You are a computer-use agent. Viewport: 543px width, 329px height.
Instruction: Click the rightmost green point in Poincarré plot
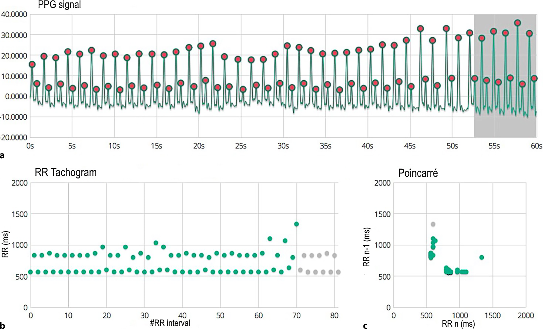coord(482,257)
